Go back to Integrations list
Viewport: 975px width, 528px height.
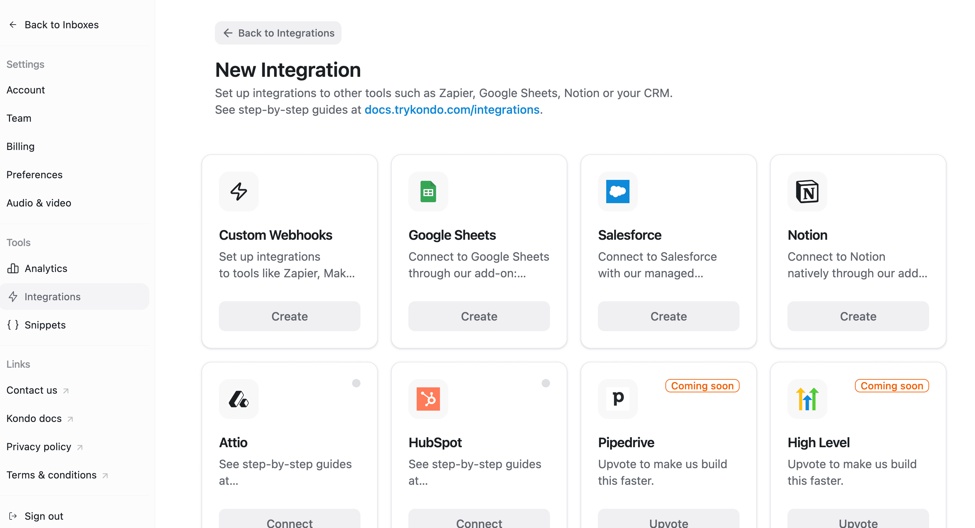[278, 33]
